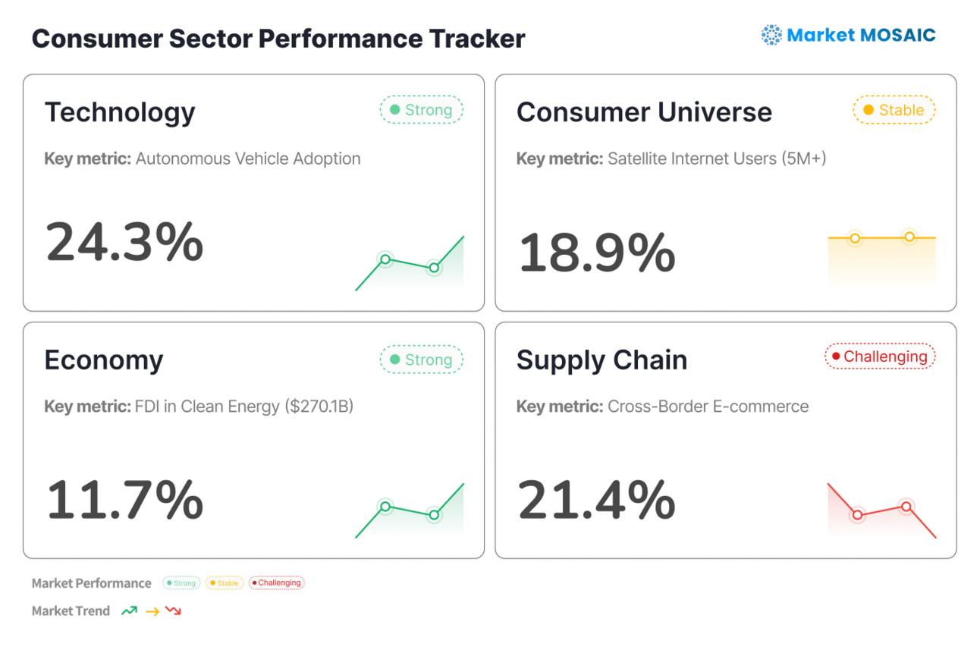The width and height of the screenshot is (980, 647).
Task: Click the Stable badge on Consumer Universe
Action: click(894, 110)
